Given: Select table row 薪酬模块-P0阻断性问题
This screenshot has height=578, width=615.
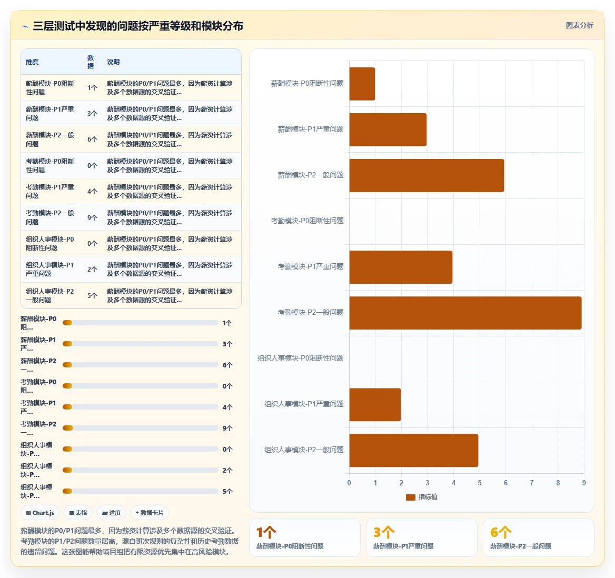Looking at the screenshot, I should coord(131,87).
